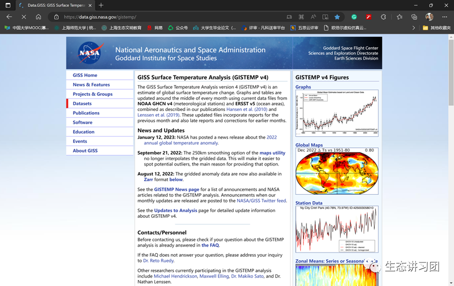
Task: Click Maxwell Elling link
Action: click(x=214, y=276)
